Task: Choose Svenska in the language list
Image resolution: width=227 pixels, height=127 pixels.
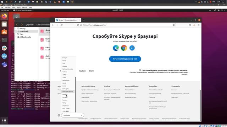Action: pyautogui.click(x=65, y=100)
